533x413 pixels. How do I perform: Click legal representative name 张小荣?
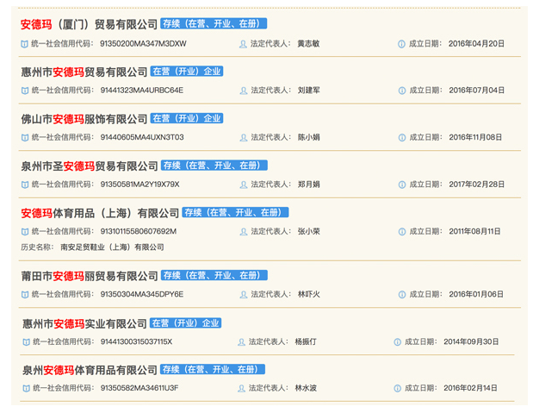309,232
